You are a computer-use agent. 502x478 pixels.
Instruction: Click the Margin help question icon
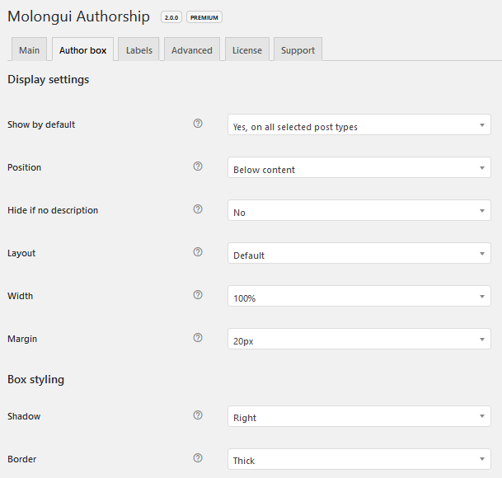tap(198, 338)
